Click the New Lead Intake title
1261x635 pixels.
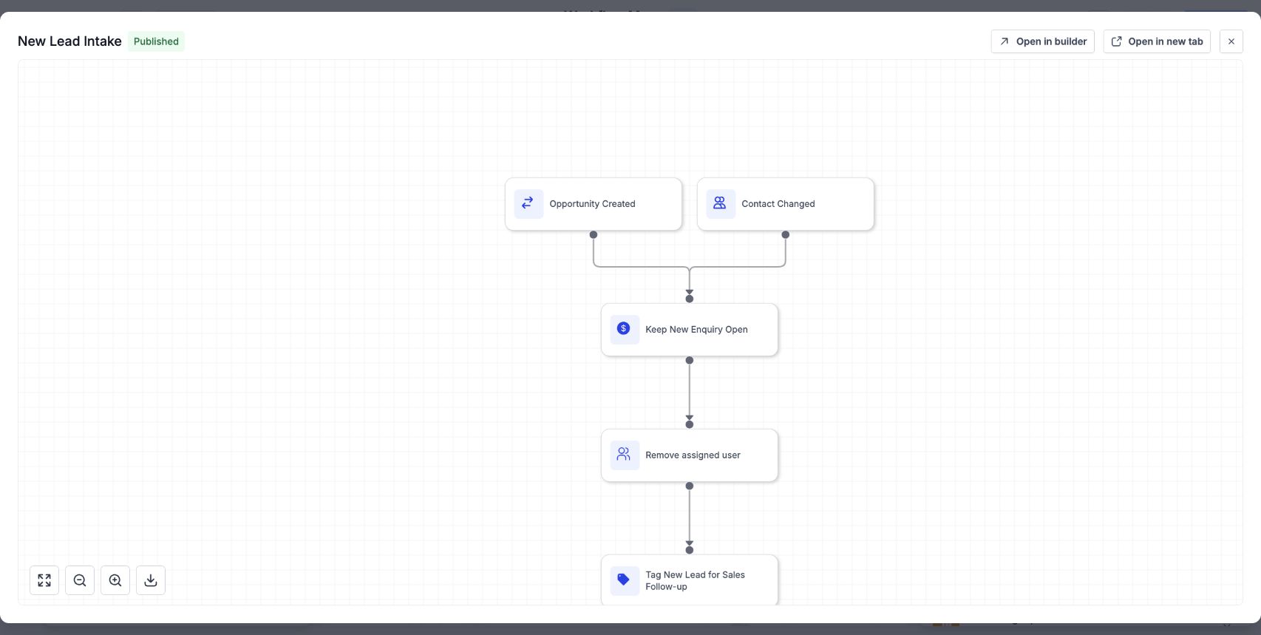69,41
